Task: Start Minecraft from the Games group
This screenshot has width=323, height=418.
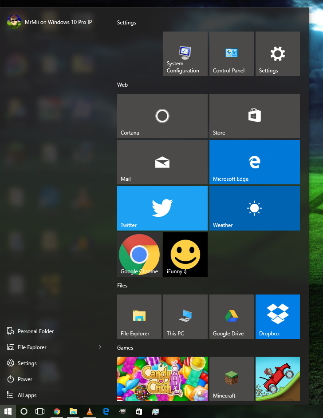Action: coord(231,378)
